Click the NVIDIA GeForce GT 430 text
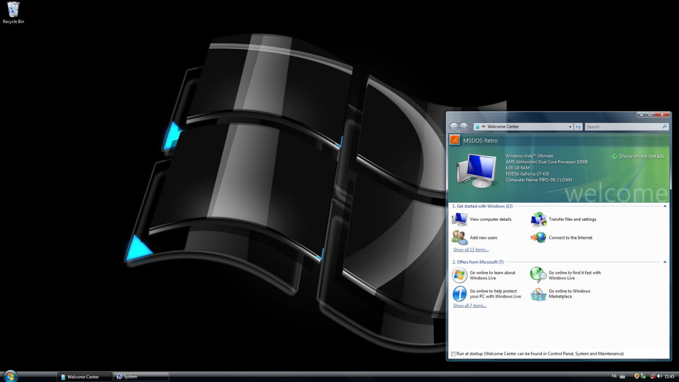This screenshot has width=679, height=382. pyautogui.click(x=526, y=174)
